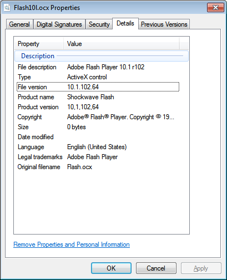This screenshot has height=280, width=227.
Task: Switch to the General tab
Action: [x=19, y=24]
